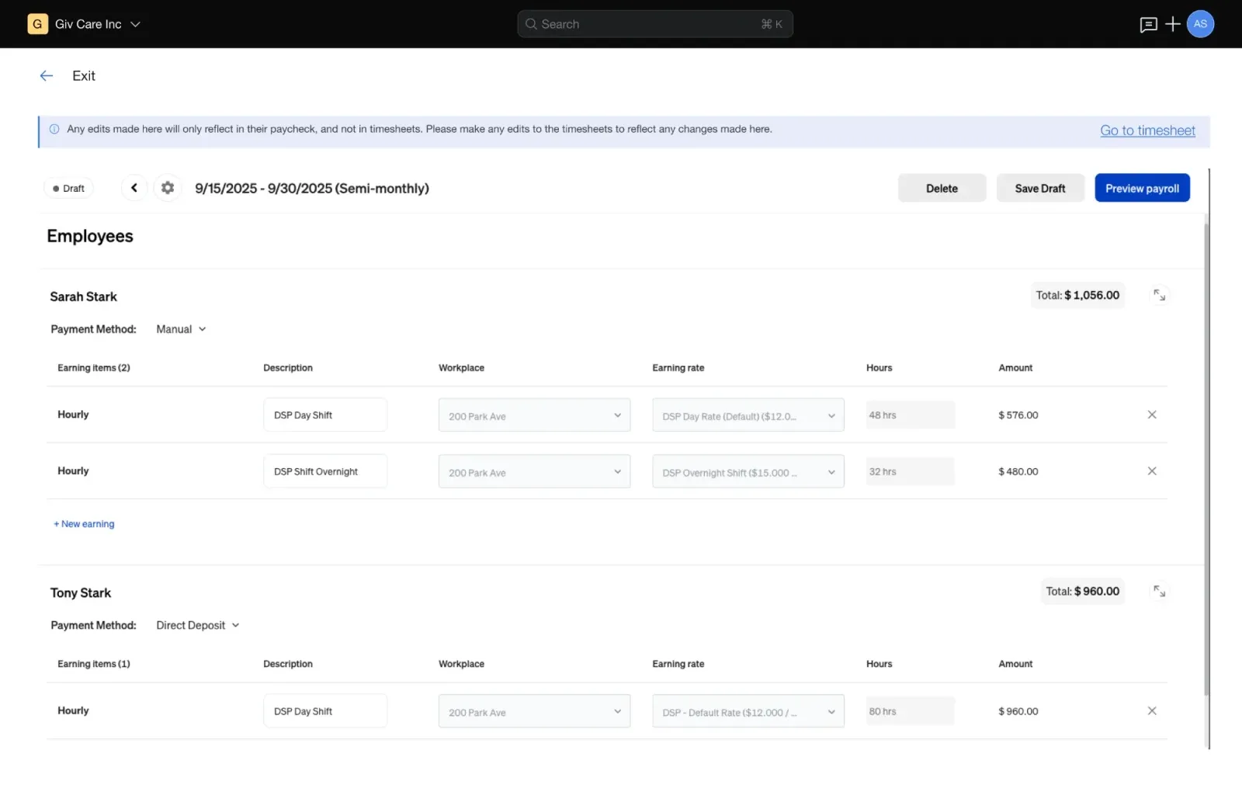Open the workplace dropdown for the 32 hrs row
Screen dimensions: 1242x785
(534, 472)
